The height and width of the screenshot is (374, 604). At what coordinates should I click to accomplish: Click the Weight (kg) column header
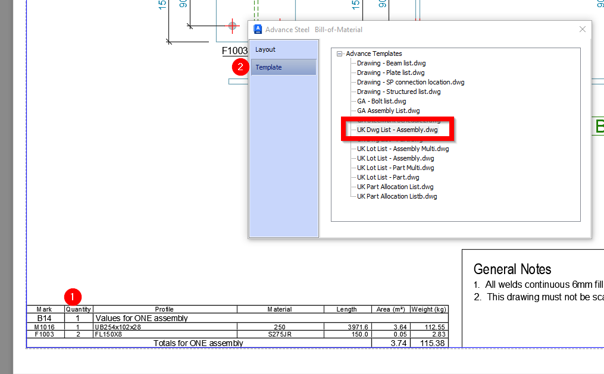[x=428, y=309]
